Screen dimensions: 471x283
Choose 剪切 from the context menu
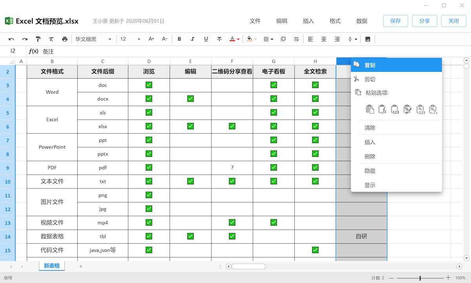point(370,79)
